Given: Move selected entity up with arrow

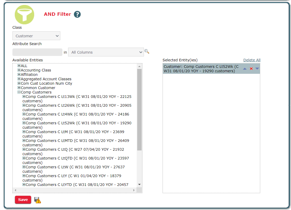Looking at the screenshot, I should (x=245, y=69).
